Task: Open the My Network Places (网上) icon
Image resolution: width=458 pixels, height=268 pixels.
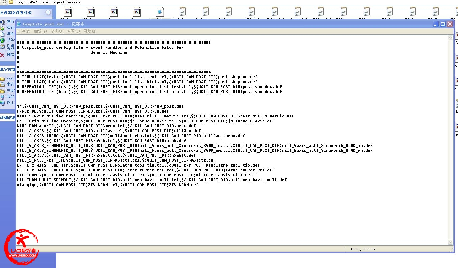Action: pyautogui.click(x=2, y=103)
